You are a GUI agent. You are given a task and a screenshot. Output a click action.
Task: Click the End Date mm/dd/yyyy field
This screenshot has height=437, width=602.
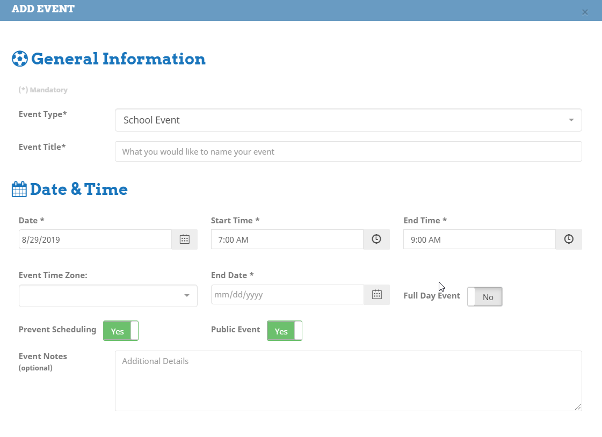click(287, 294)
